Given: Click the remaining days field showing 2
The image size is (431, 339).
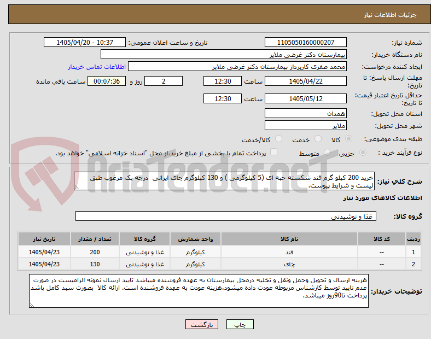Looking at the screenshot, I should 164,81.
